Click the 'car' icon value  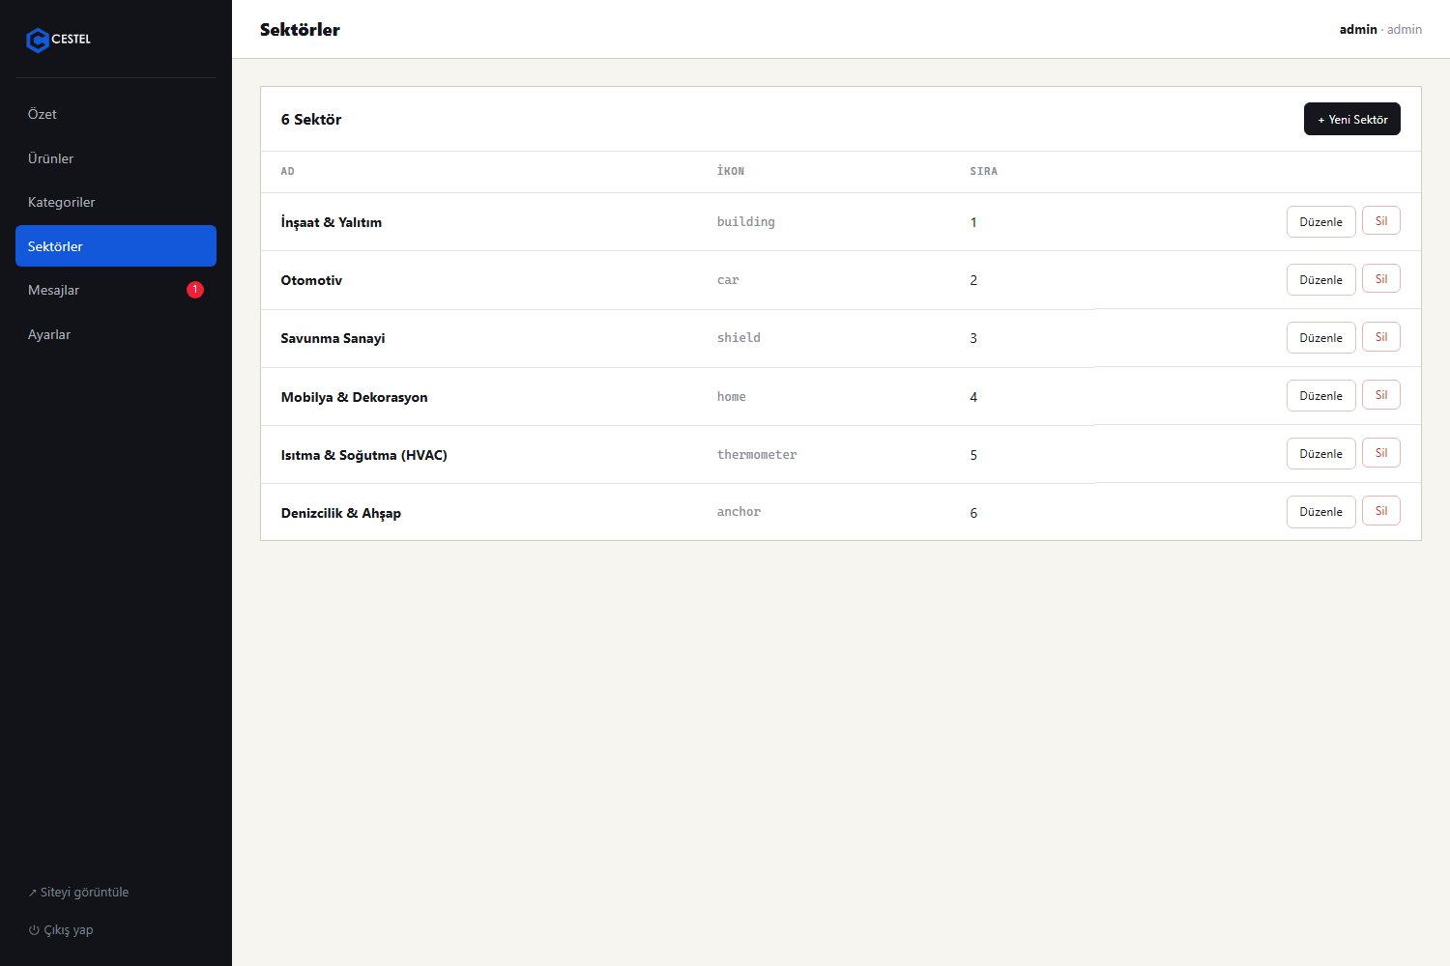pyautogui.click(x=728, y=280)
